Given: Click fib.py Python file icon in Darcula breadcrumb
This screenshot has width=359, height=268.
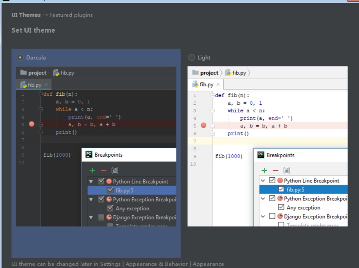Looking at the screenshot, I should click(56, 73).
